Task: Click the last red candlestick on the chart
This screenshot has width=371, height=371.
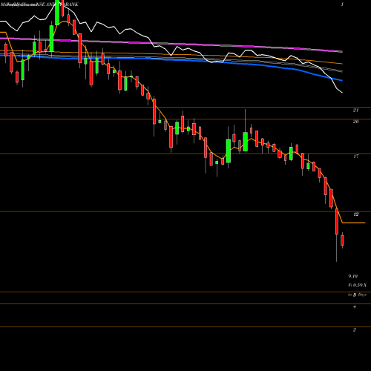Action: 342,240
